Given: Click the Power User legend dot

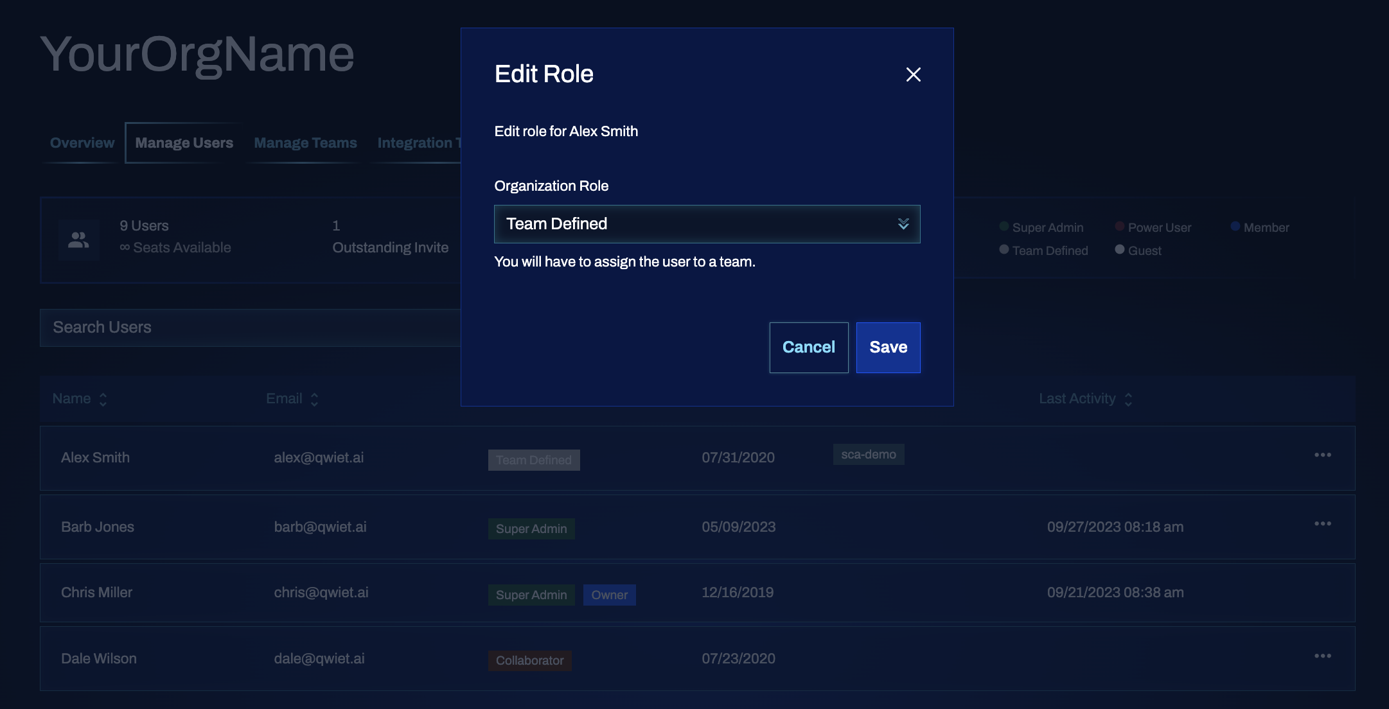Looking at the screenshot, I should pyautogui.click(x=1120, y=226).
